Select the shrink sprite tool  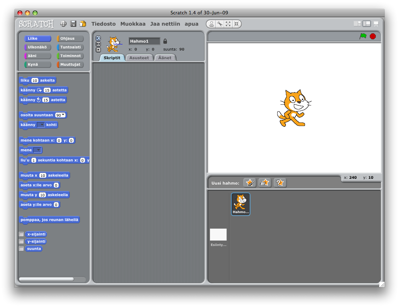pos(236,24)
